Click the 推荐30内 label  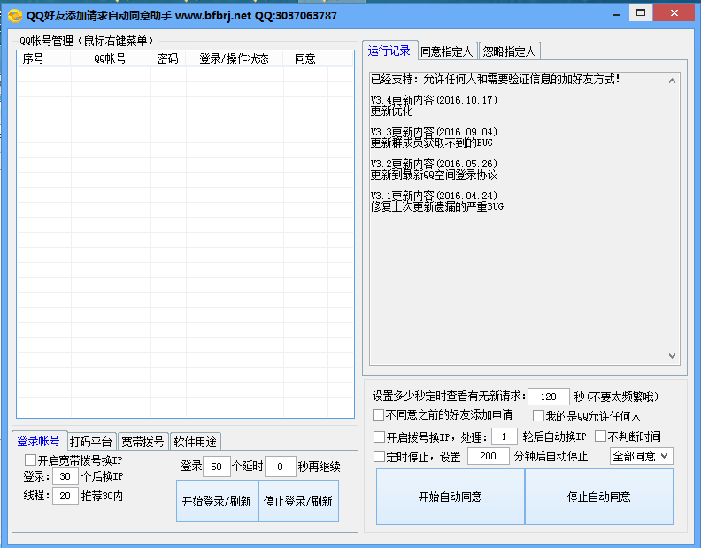tap(102, 496)
